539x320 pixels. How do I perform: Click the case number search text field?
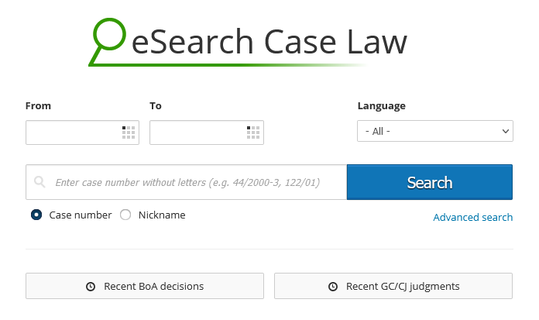(187, 182)
